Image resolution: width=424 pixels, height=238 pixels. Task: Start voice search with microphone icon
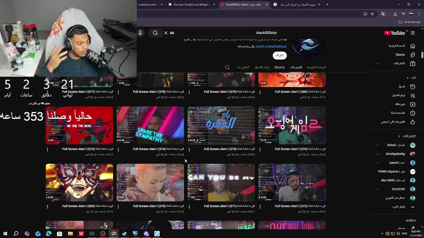(x=140, y=33)
